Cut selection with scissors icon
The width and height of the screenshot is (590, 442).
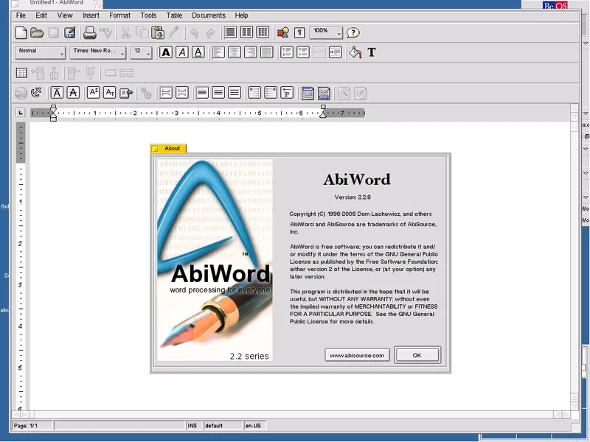point(125,32)
